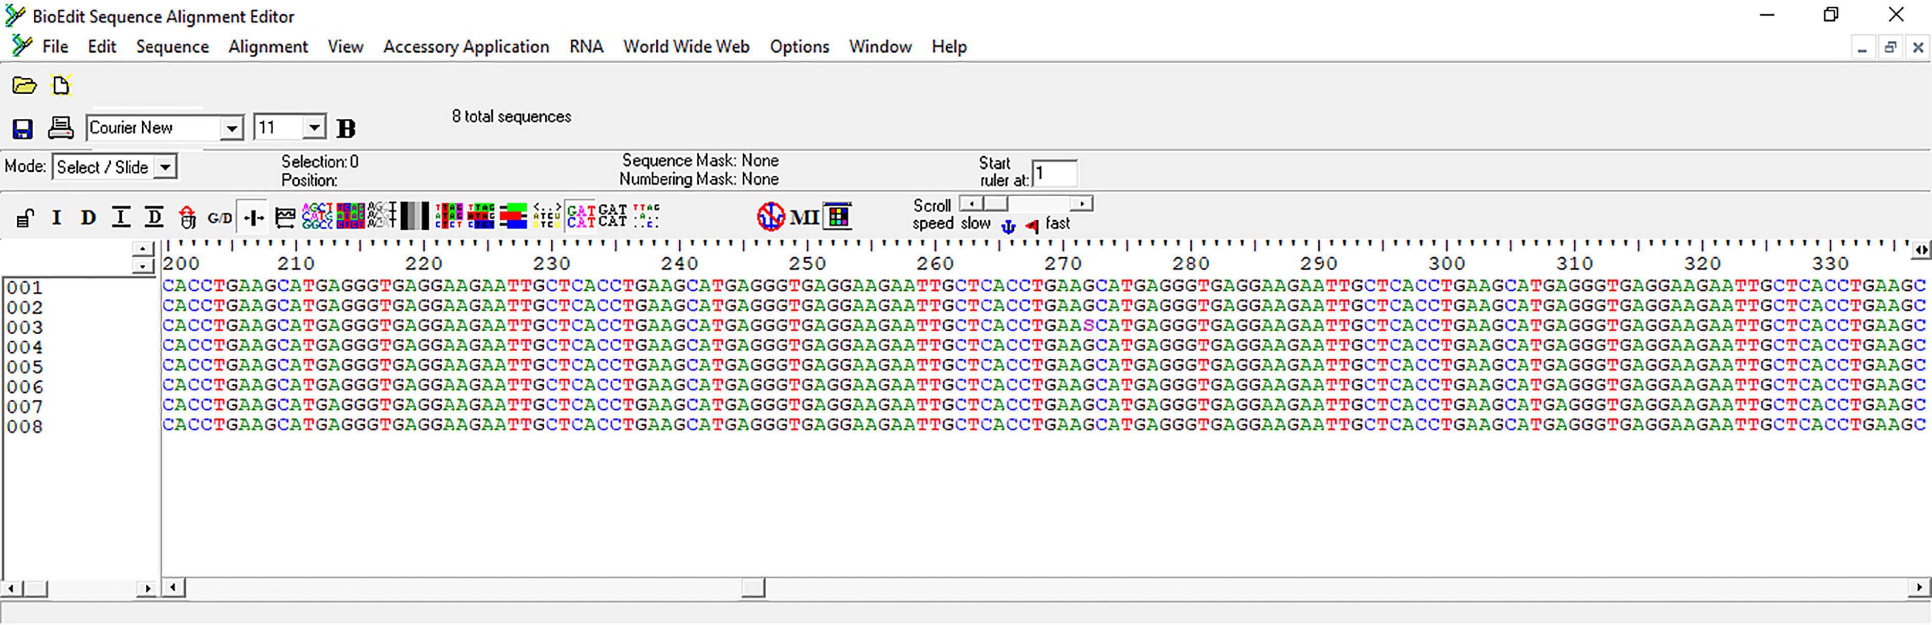Viewport: 1932px width, 625px height.
Task: Click the scroll speed slider thumb
Action: click(995, 204)
